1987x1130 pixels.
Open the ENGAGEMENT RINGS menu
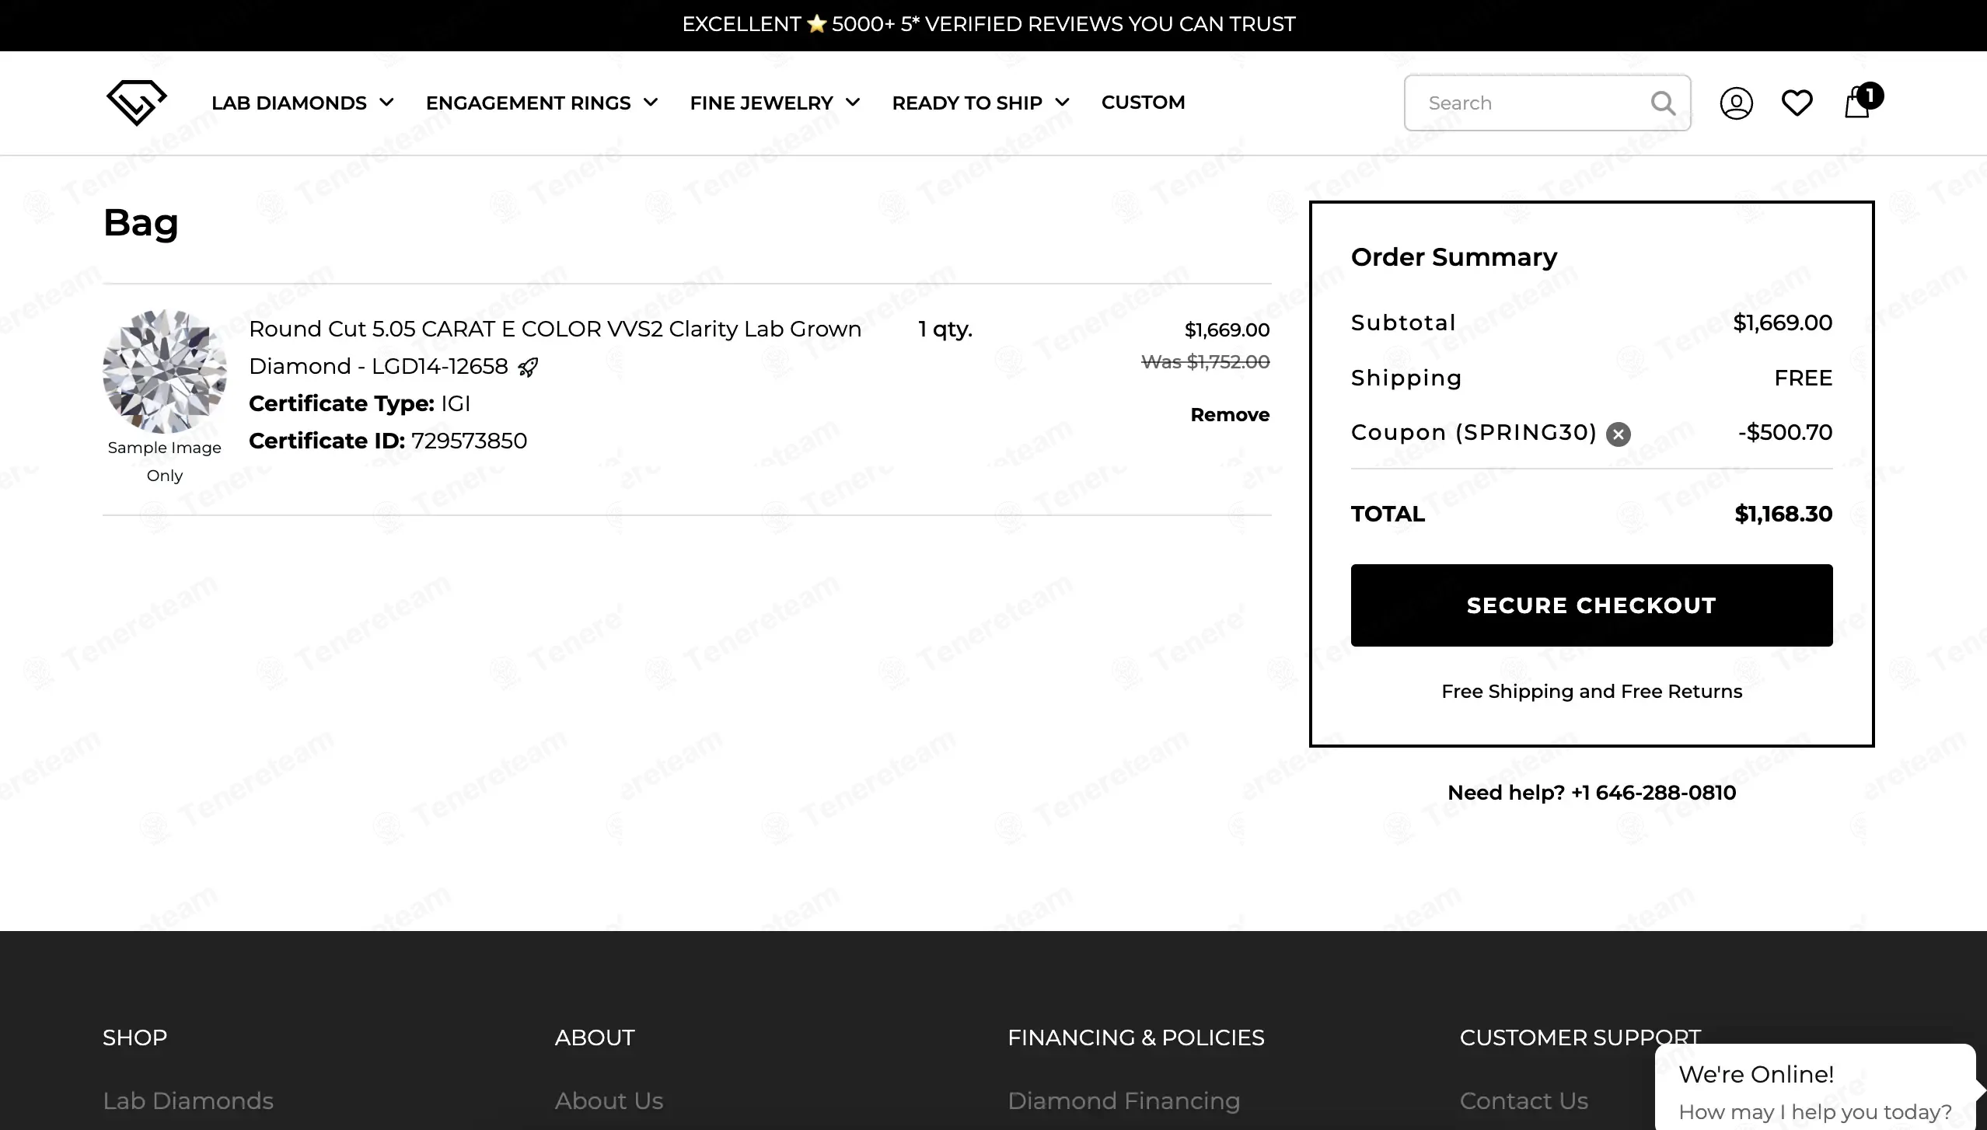(x=528, y=103)
